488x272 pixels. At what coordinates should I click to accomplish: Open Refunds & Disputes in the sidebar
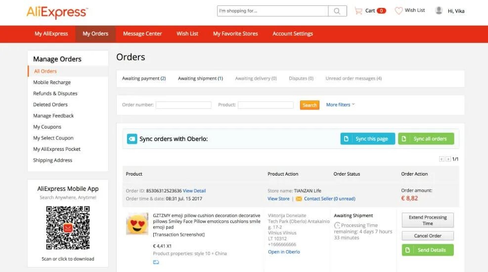pyautogui.click(x=55, y=93)
